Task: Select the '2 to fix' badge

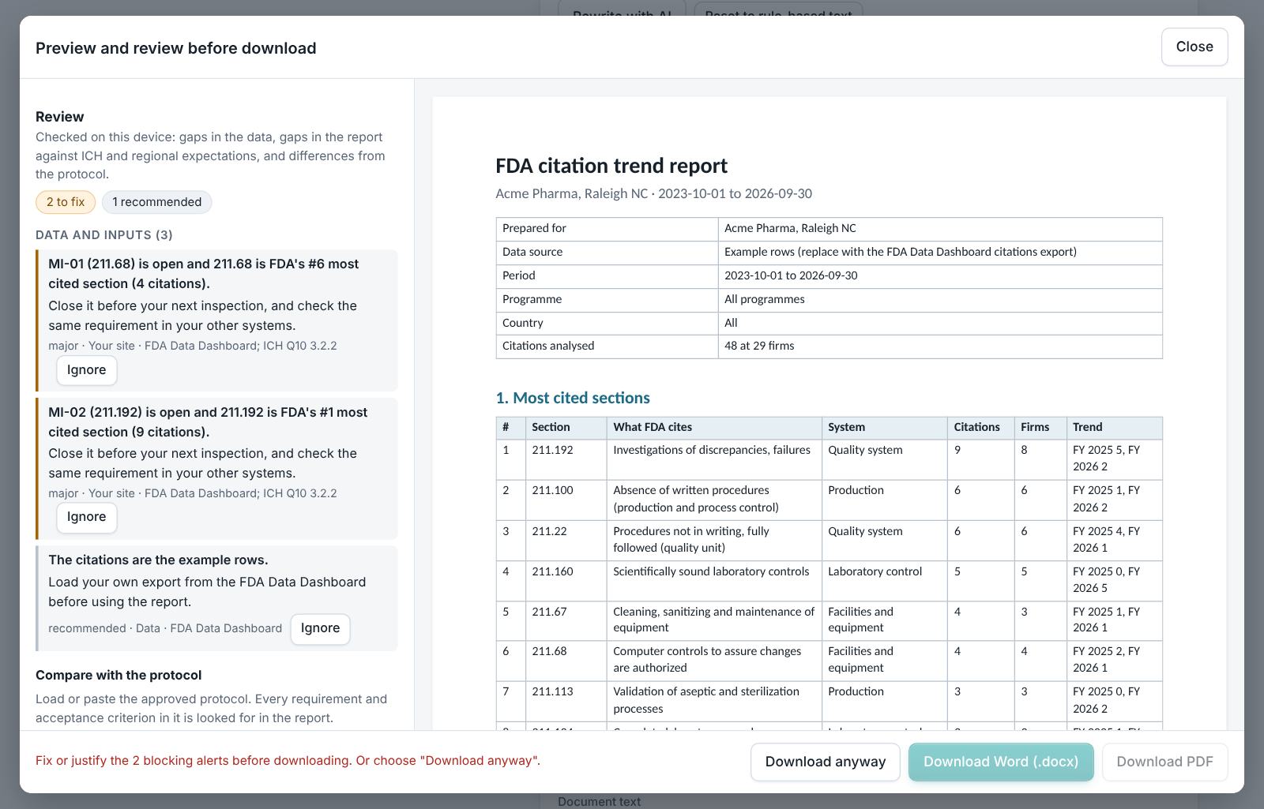Action: (66, 202)
